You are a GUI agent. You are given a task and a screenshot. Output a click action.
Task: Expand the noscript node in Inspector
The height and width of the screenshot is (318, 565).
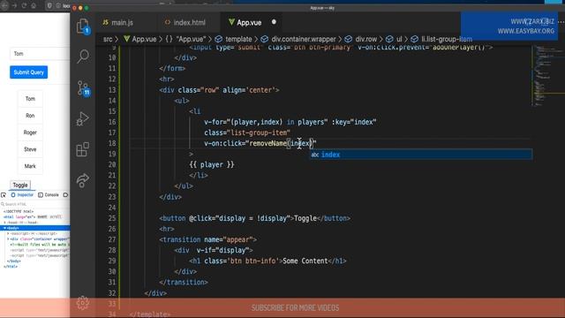click(x=8, y=233)
